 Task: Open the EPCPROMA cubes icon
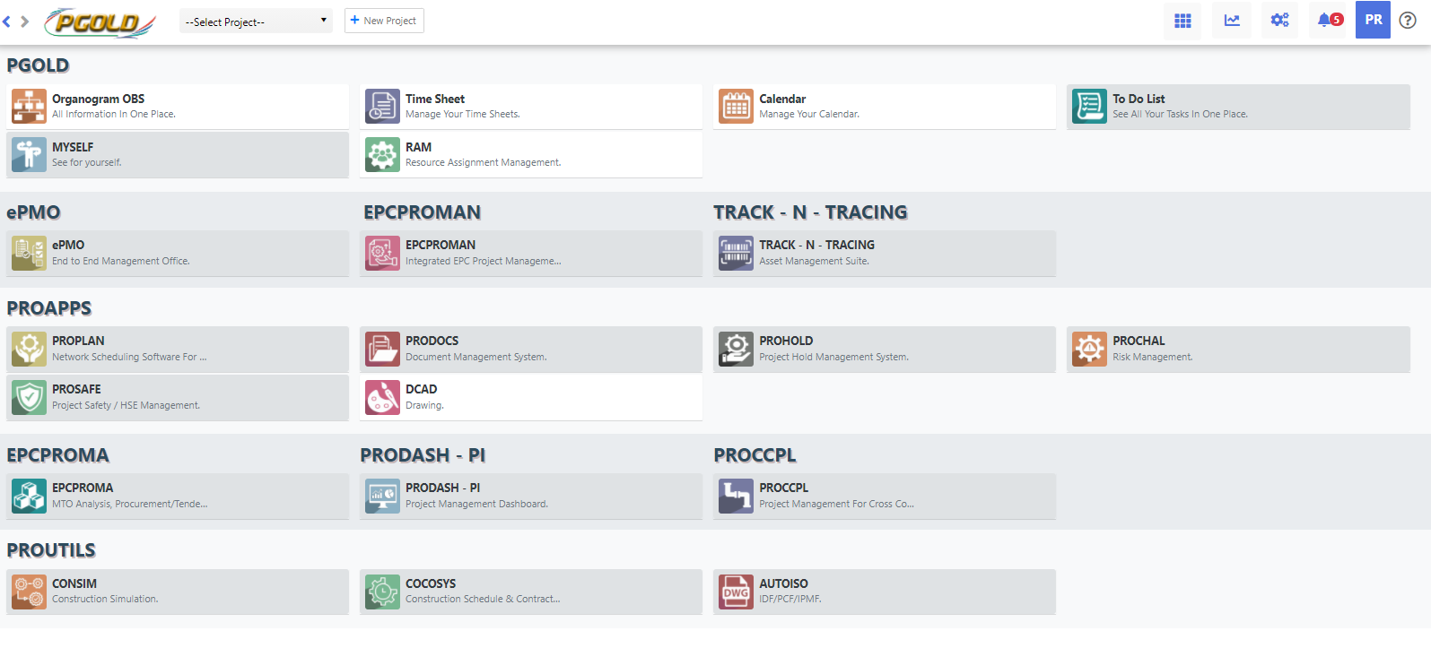tap(29, 496)
